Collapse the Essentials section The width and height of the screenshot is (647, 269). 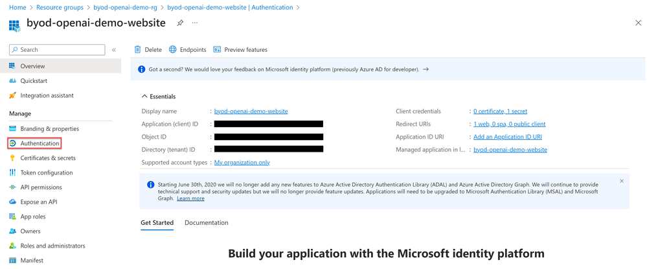coord(159,97)
